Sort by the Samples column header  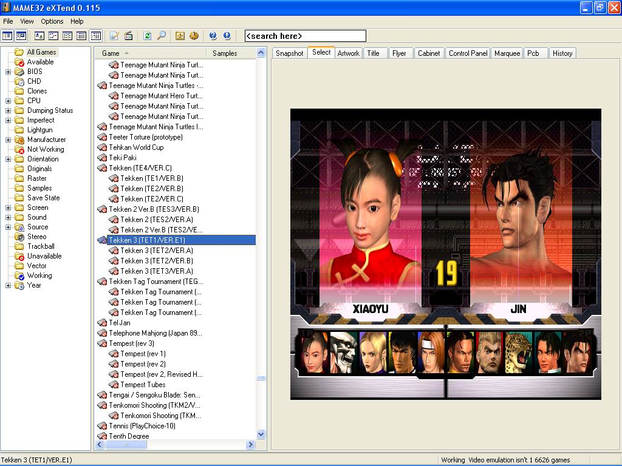pyautogui.click(x=231, y=53)
